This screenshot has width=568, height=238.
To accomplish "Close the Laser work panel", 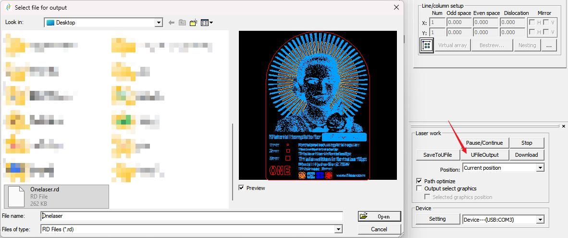I will point(563,126).
